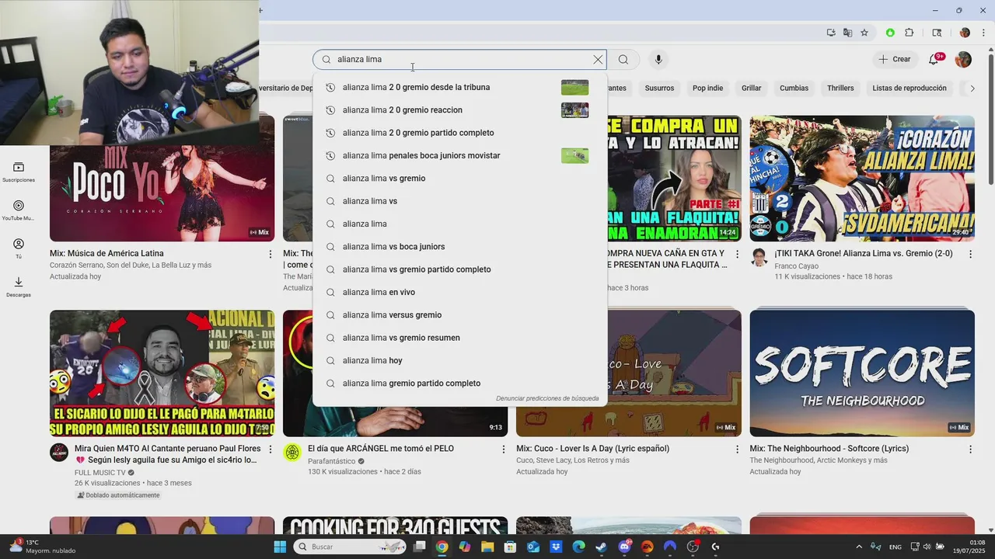The image size is (995, 559).
Task: Open YouTube Music in the sidebar
Action: coord(19,210)
